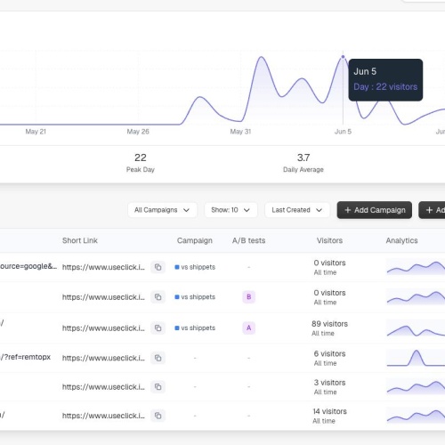The height and width of the screenshot is (445, 445).
Task: Select the B badge in A/B tests
Action: pos(249,297)
